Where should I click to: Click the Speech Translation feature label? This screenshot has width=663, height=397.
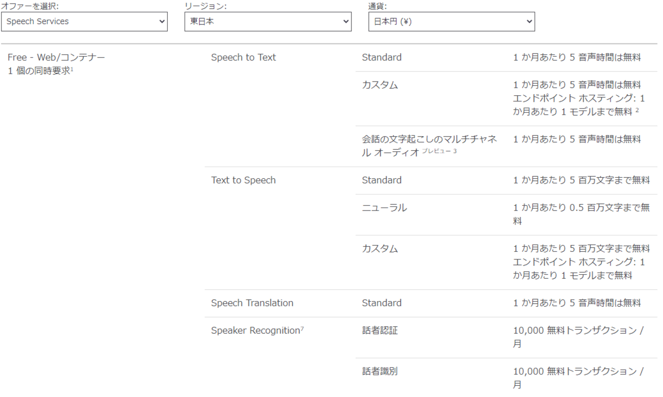(x=252, y=303)
